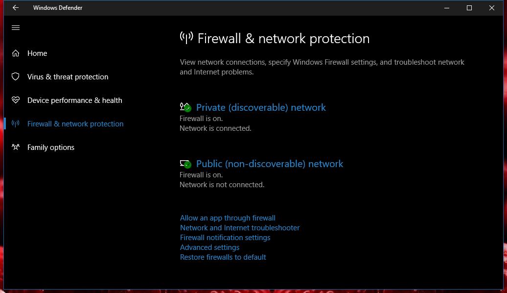
Task: Click the back arrow in title bar
Action: tap(16, 8)
